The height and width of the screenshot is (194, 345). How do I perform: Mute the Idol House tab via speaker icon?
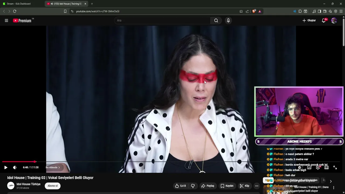point(52,4)
